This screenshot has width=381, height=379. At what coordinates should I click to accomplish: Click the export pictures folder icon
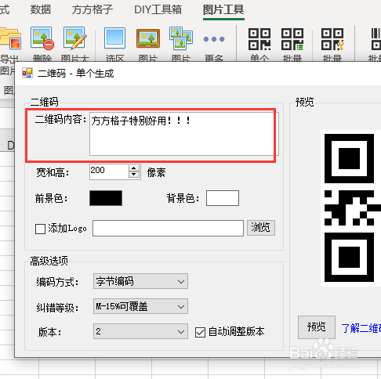click(10, 38)
